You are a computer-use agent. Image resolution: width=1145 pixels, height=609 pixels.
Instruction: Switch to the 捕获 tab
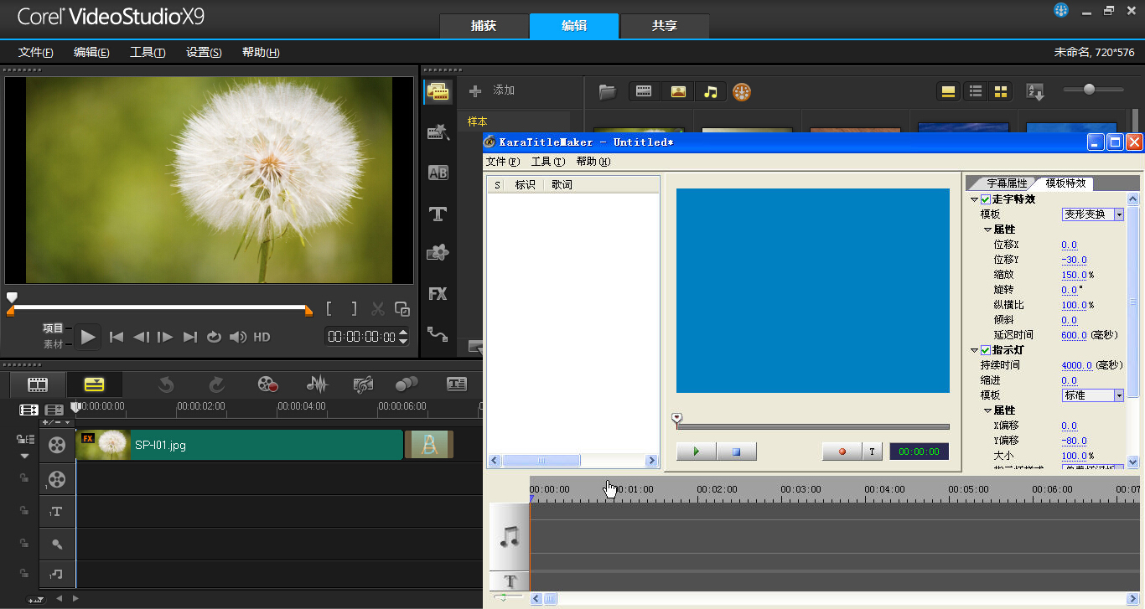(484, 26)
